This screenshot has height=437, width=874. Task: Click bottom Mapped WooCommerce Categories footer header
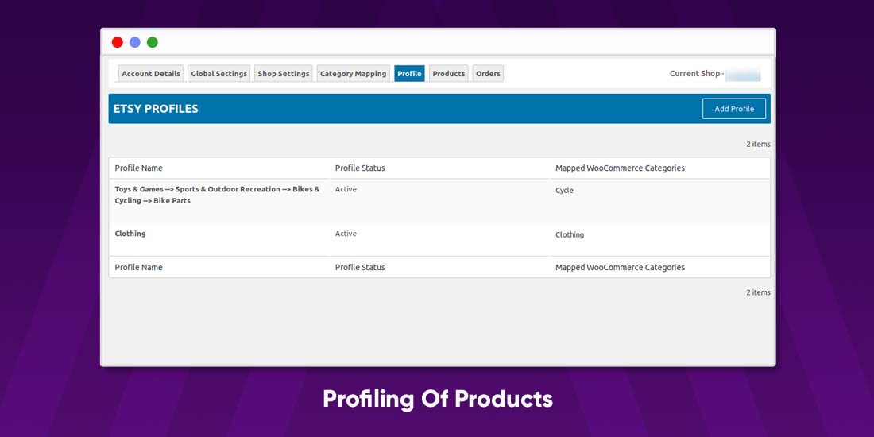(x=620, y=267)
